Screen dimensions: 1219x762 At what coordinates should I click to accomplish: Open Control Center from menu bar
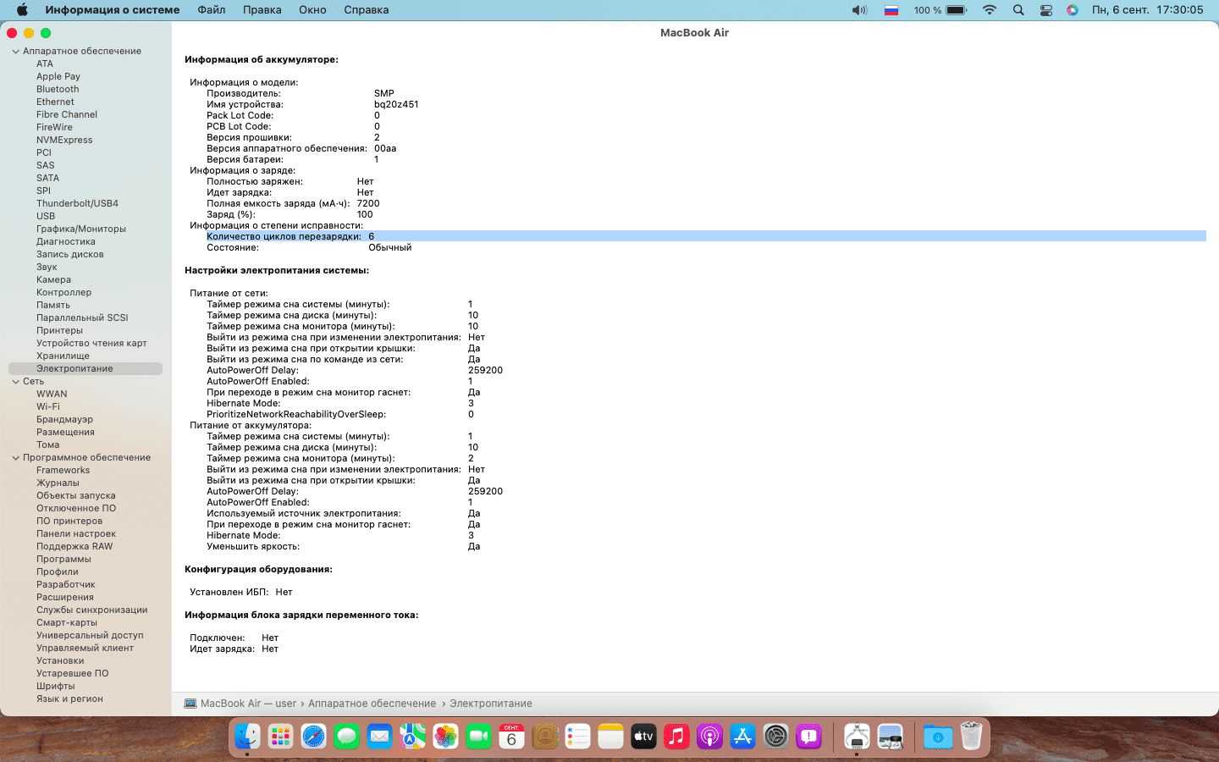1046,10
